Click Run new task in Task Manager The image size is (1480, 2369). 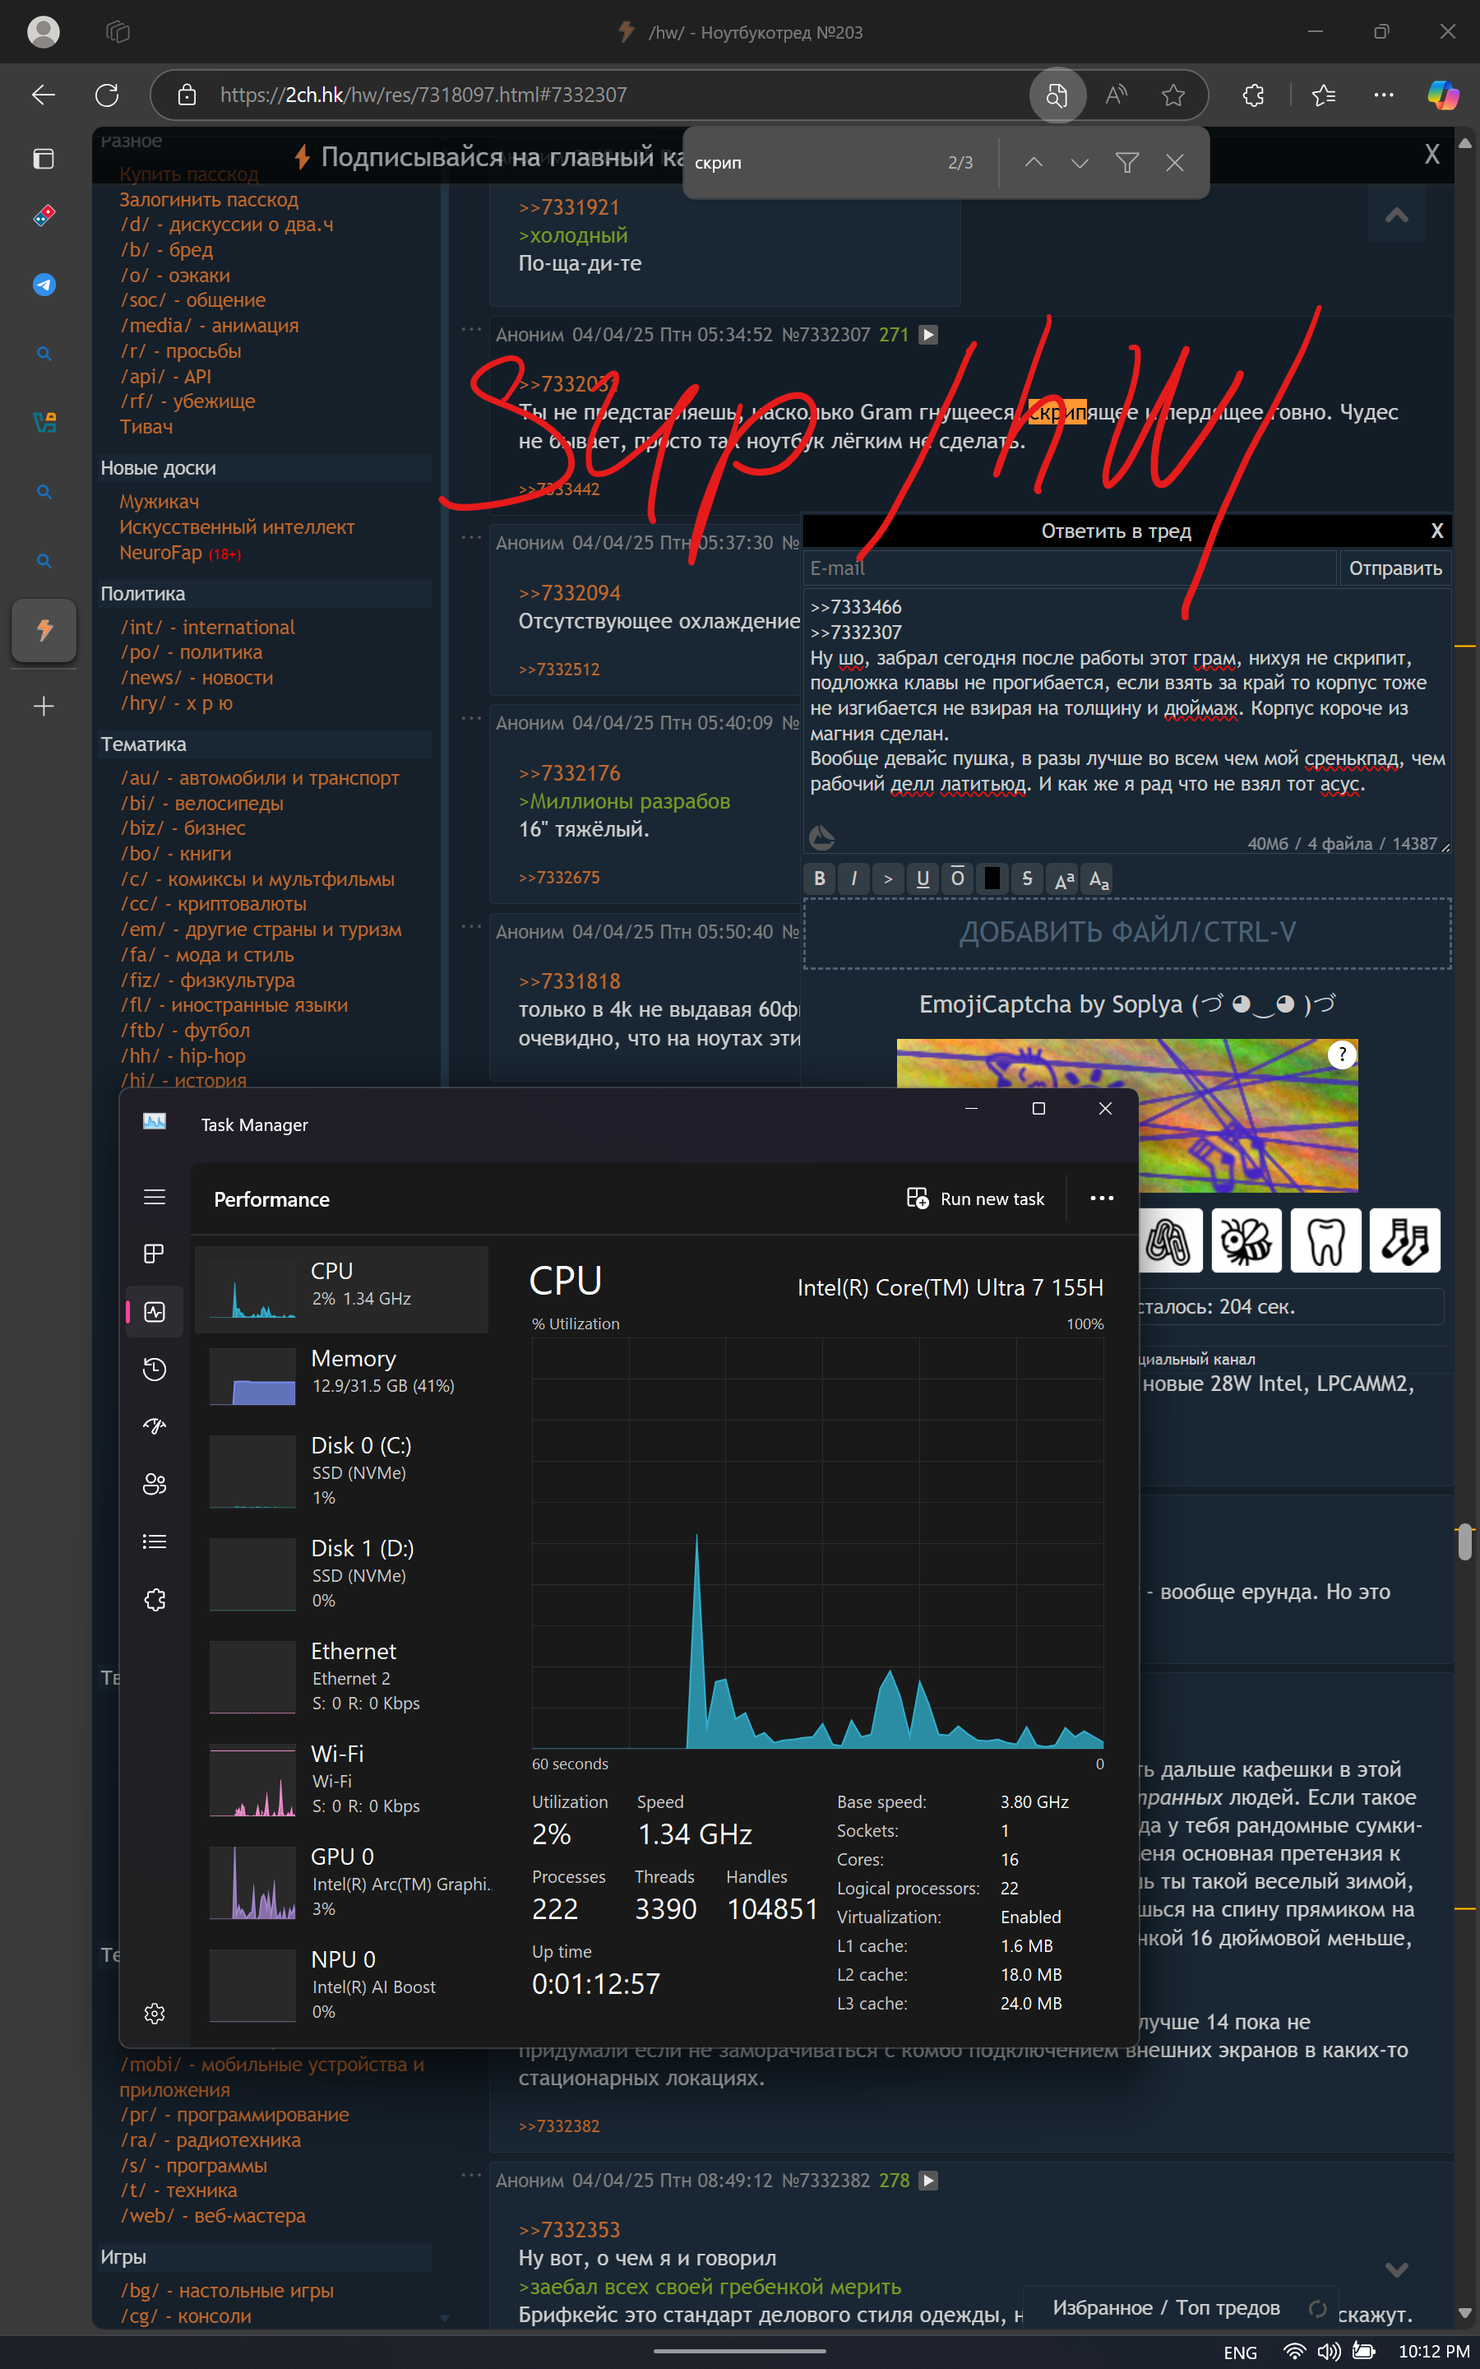[x=976, y=1198]
